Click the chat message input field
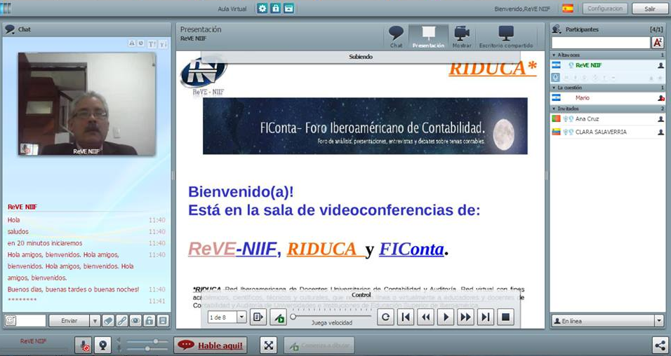The height and width of the screenshot is (356, 671). tap(31, 320)
